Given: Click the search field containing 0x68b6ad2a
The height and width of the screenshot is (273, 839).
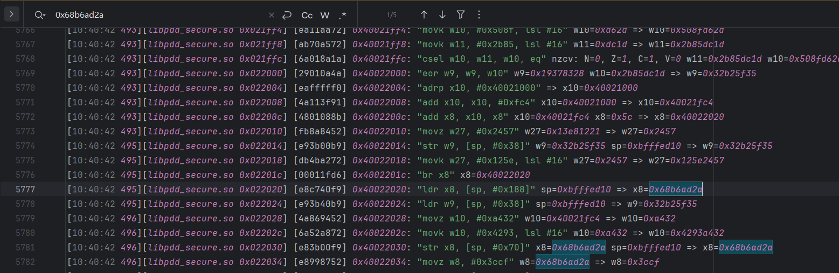Looking at the screenshot, I should pos(156,15).
